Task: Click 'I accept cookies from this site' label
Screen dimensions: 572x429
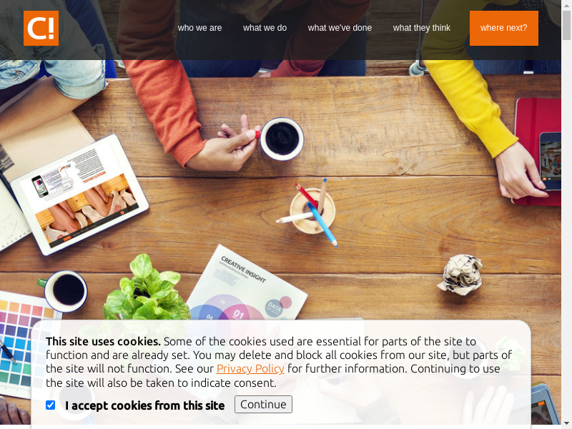Action: pos(144,405)
